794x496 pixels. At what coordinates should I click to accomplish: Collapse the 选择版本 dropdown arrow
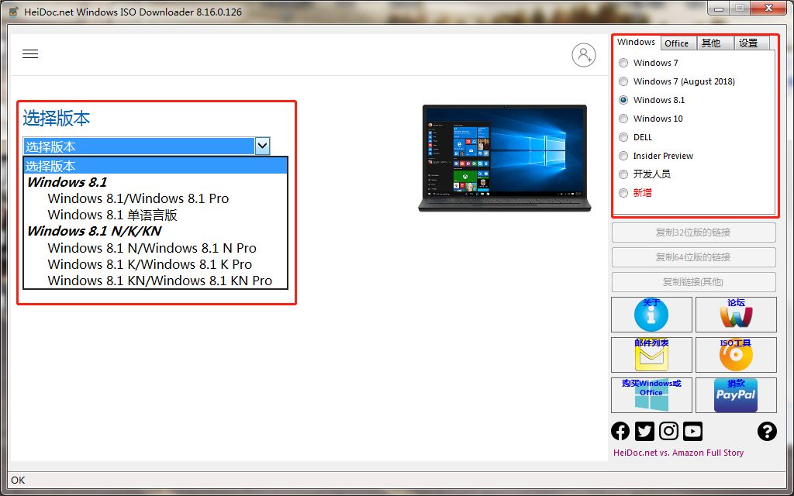coord(262,146)
